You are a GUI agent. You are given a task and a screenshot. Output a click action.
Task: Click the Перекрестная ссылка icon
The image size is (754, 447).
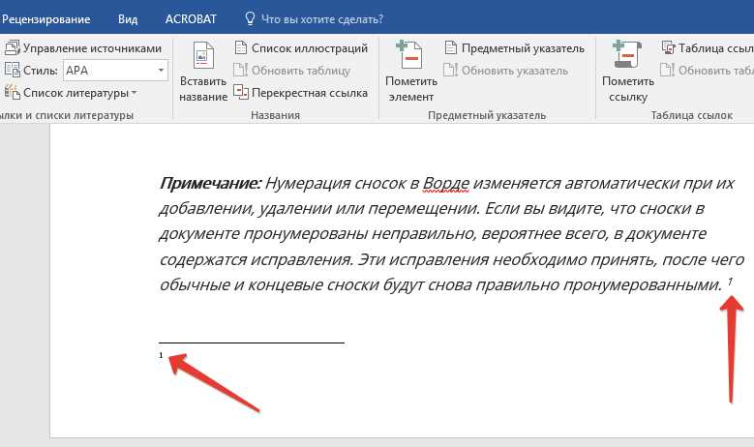[x=241, y=92]
